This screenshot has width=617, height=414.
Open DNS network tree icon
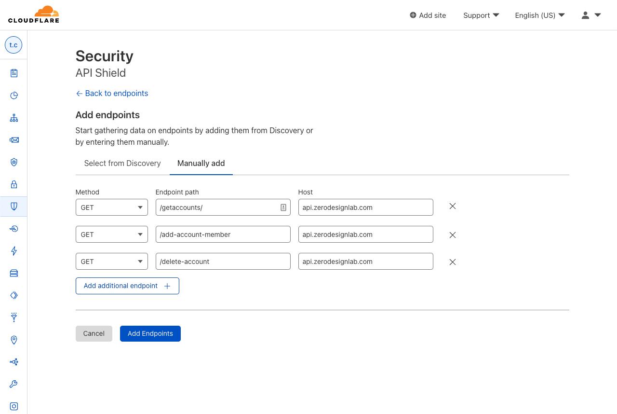click(14, 118)
